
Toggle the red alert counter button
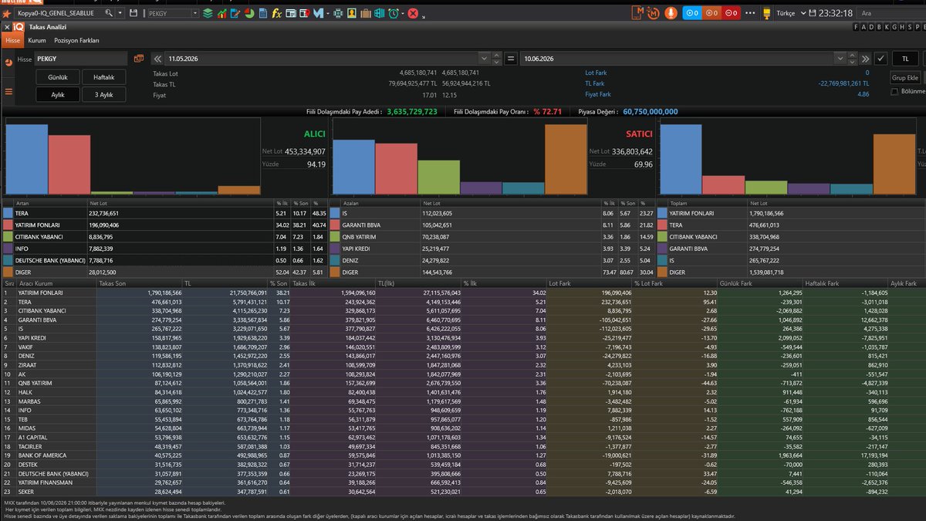pyautogui.click(x=731, y=13)
